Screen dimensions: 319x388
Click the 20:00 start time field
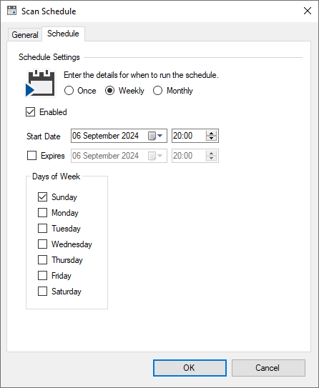point(189,136)
